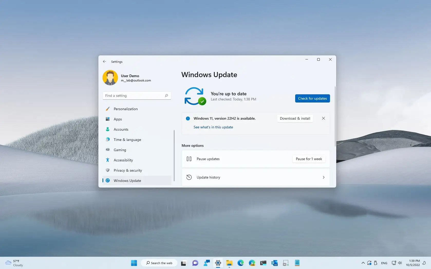Click Download & install for 22H2
This screenshot has width=431, height=269.
tap(295, 118)
